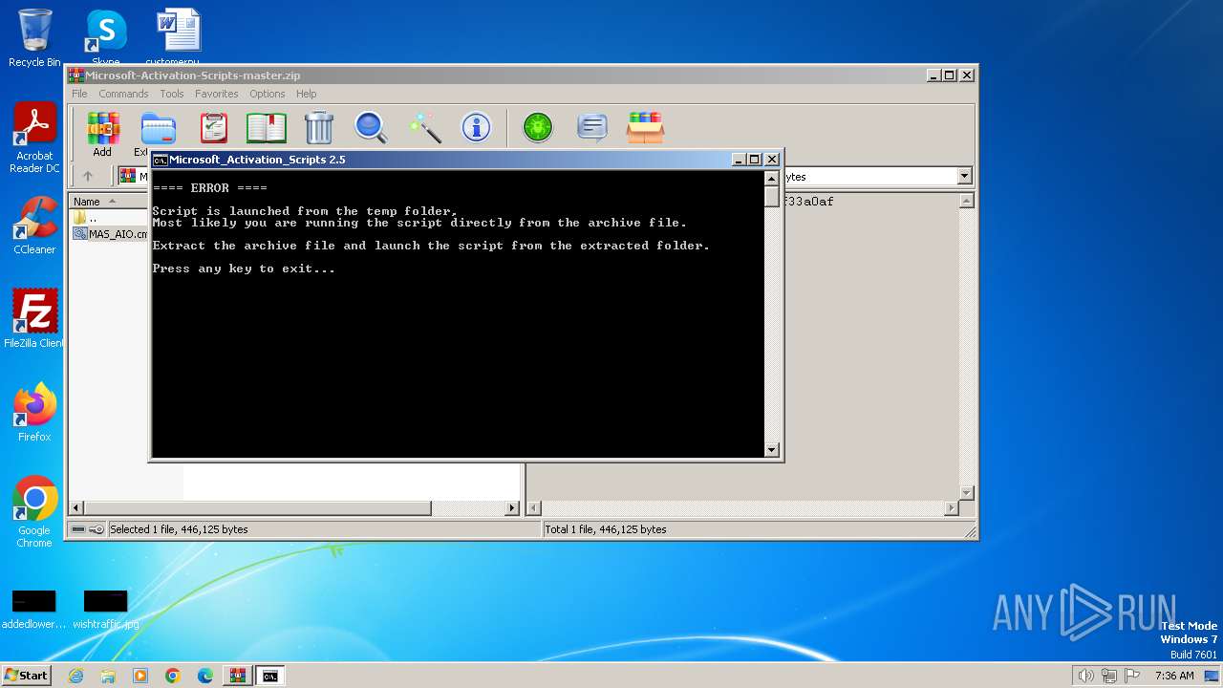
Task: Click the comment pane scrollbar up arrow
Action: coord(966,201)
